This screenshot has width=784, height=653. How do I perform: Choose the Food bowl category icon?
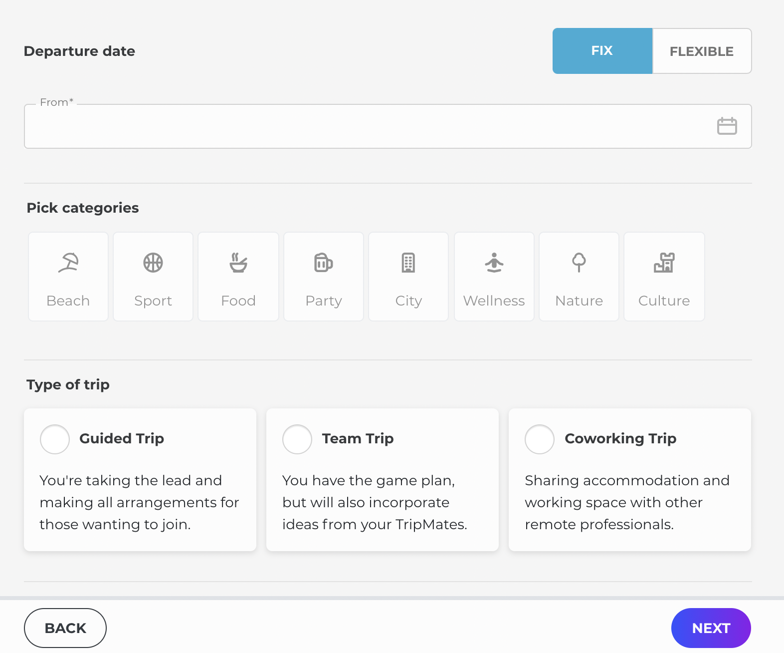click(238, 263)
